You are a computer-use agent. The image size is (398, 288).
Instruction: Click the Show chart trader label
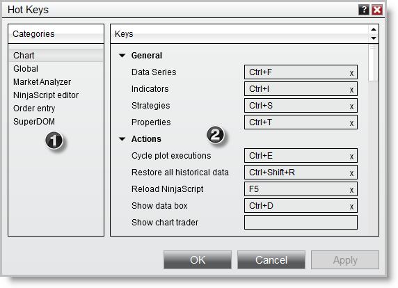(165, 223)
